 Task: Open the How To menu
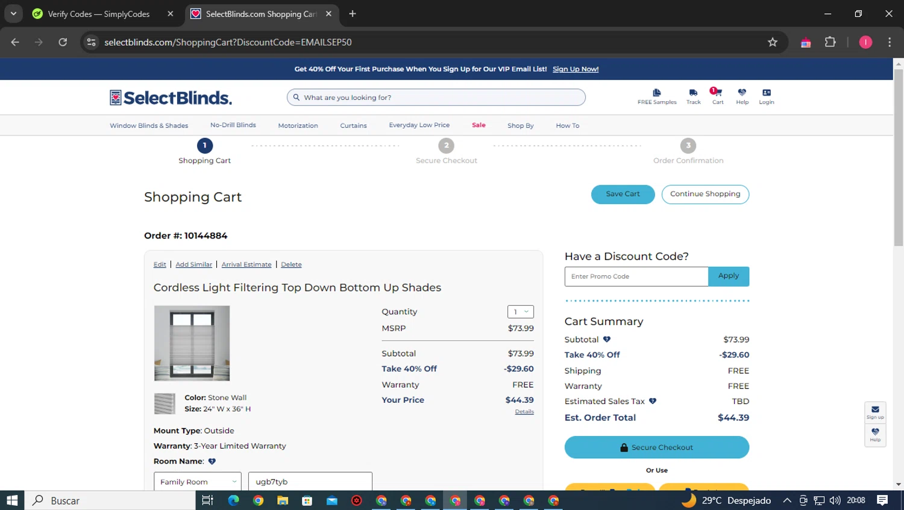(568, 126)
